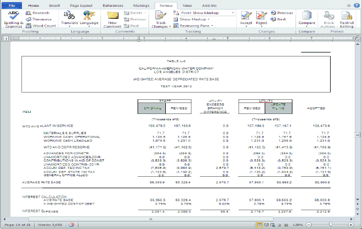The width and height of the screenshot is (362, 229).
Task: Jump to Next tracked change
Action: pos(278,19)
